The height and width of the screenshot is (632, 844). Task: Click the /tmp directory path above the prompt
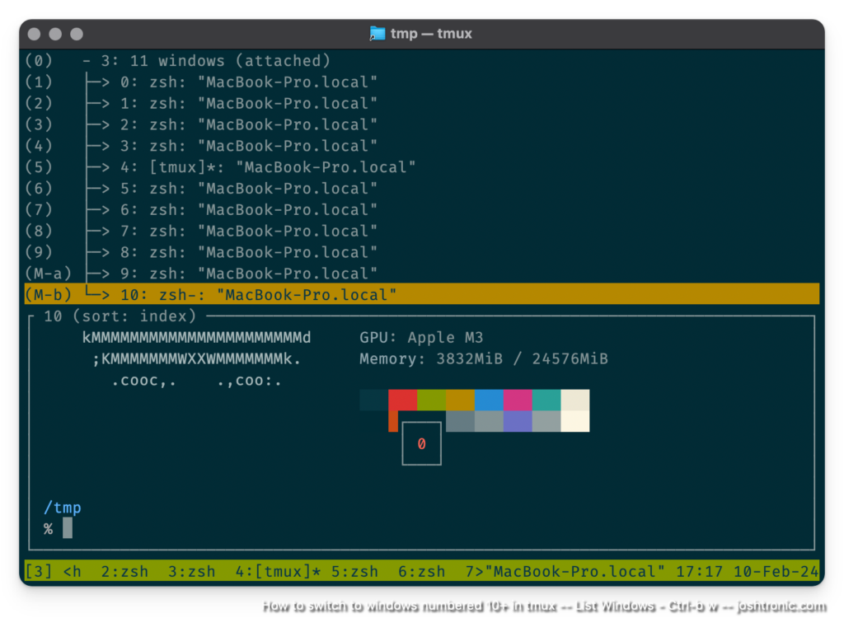tap(63, 508)
